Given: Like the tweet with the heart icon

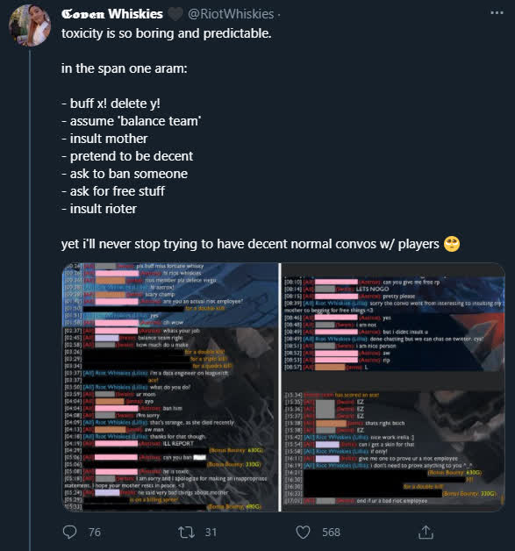Looking at the screenshot, I should pos(303,532).
